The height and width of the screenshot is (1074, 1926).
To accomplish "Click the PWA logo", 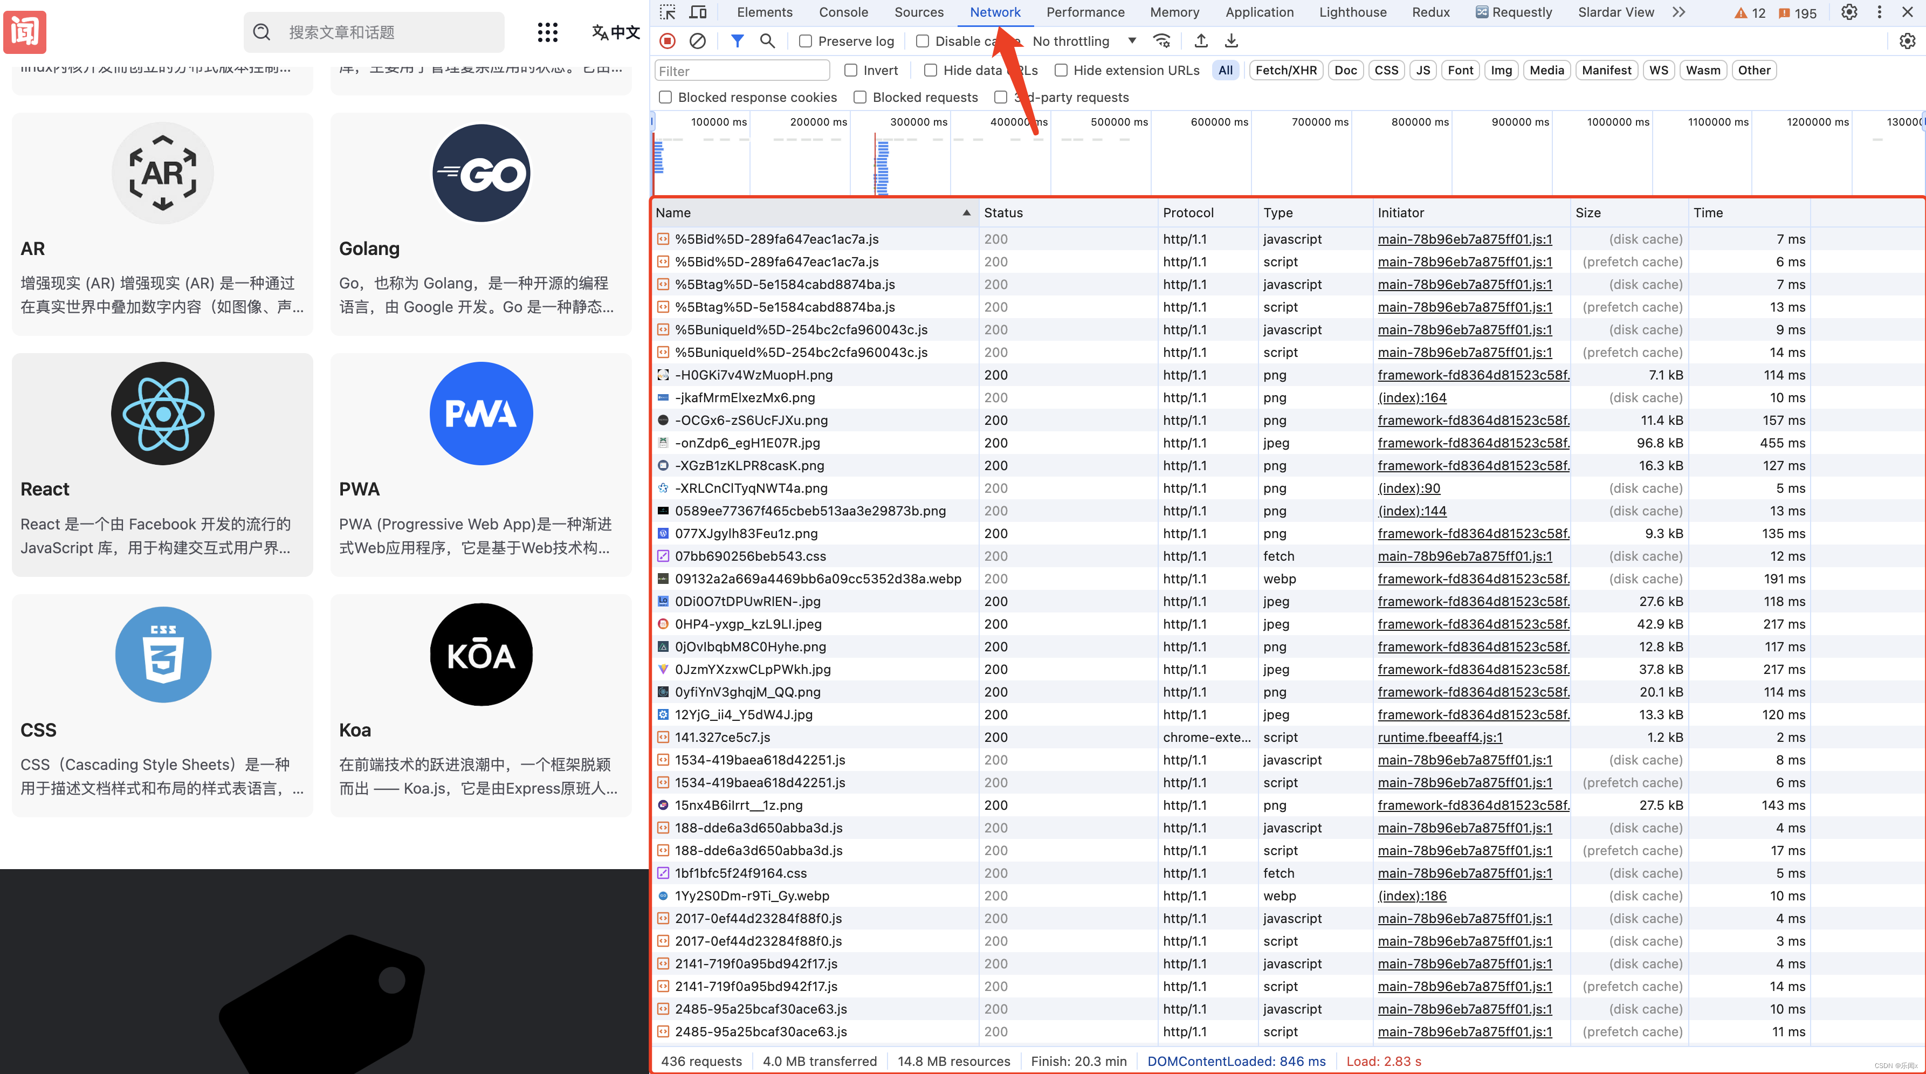I will pos(481,414).
